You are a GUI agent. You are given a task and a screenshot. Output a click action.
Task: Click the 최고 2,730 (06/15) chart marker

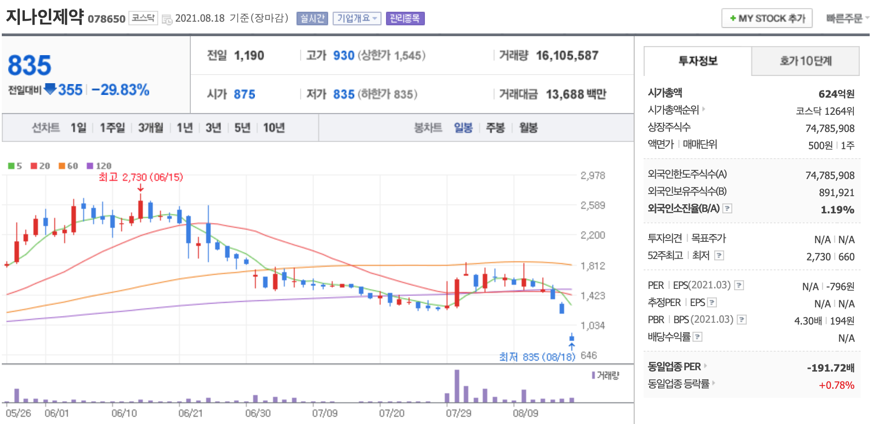click(x=141, y=177)
